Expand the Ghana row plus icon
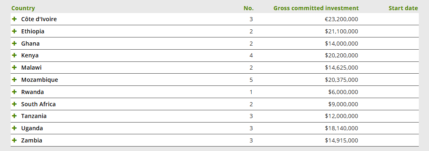 click(x=14, y=43)
